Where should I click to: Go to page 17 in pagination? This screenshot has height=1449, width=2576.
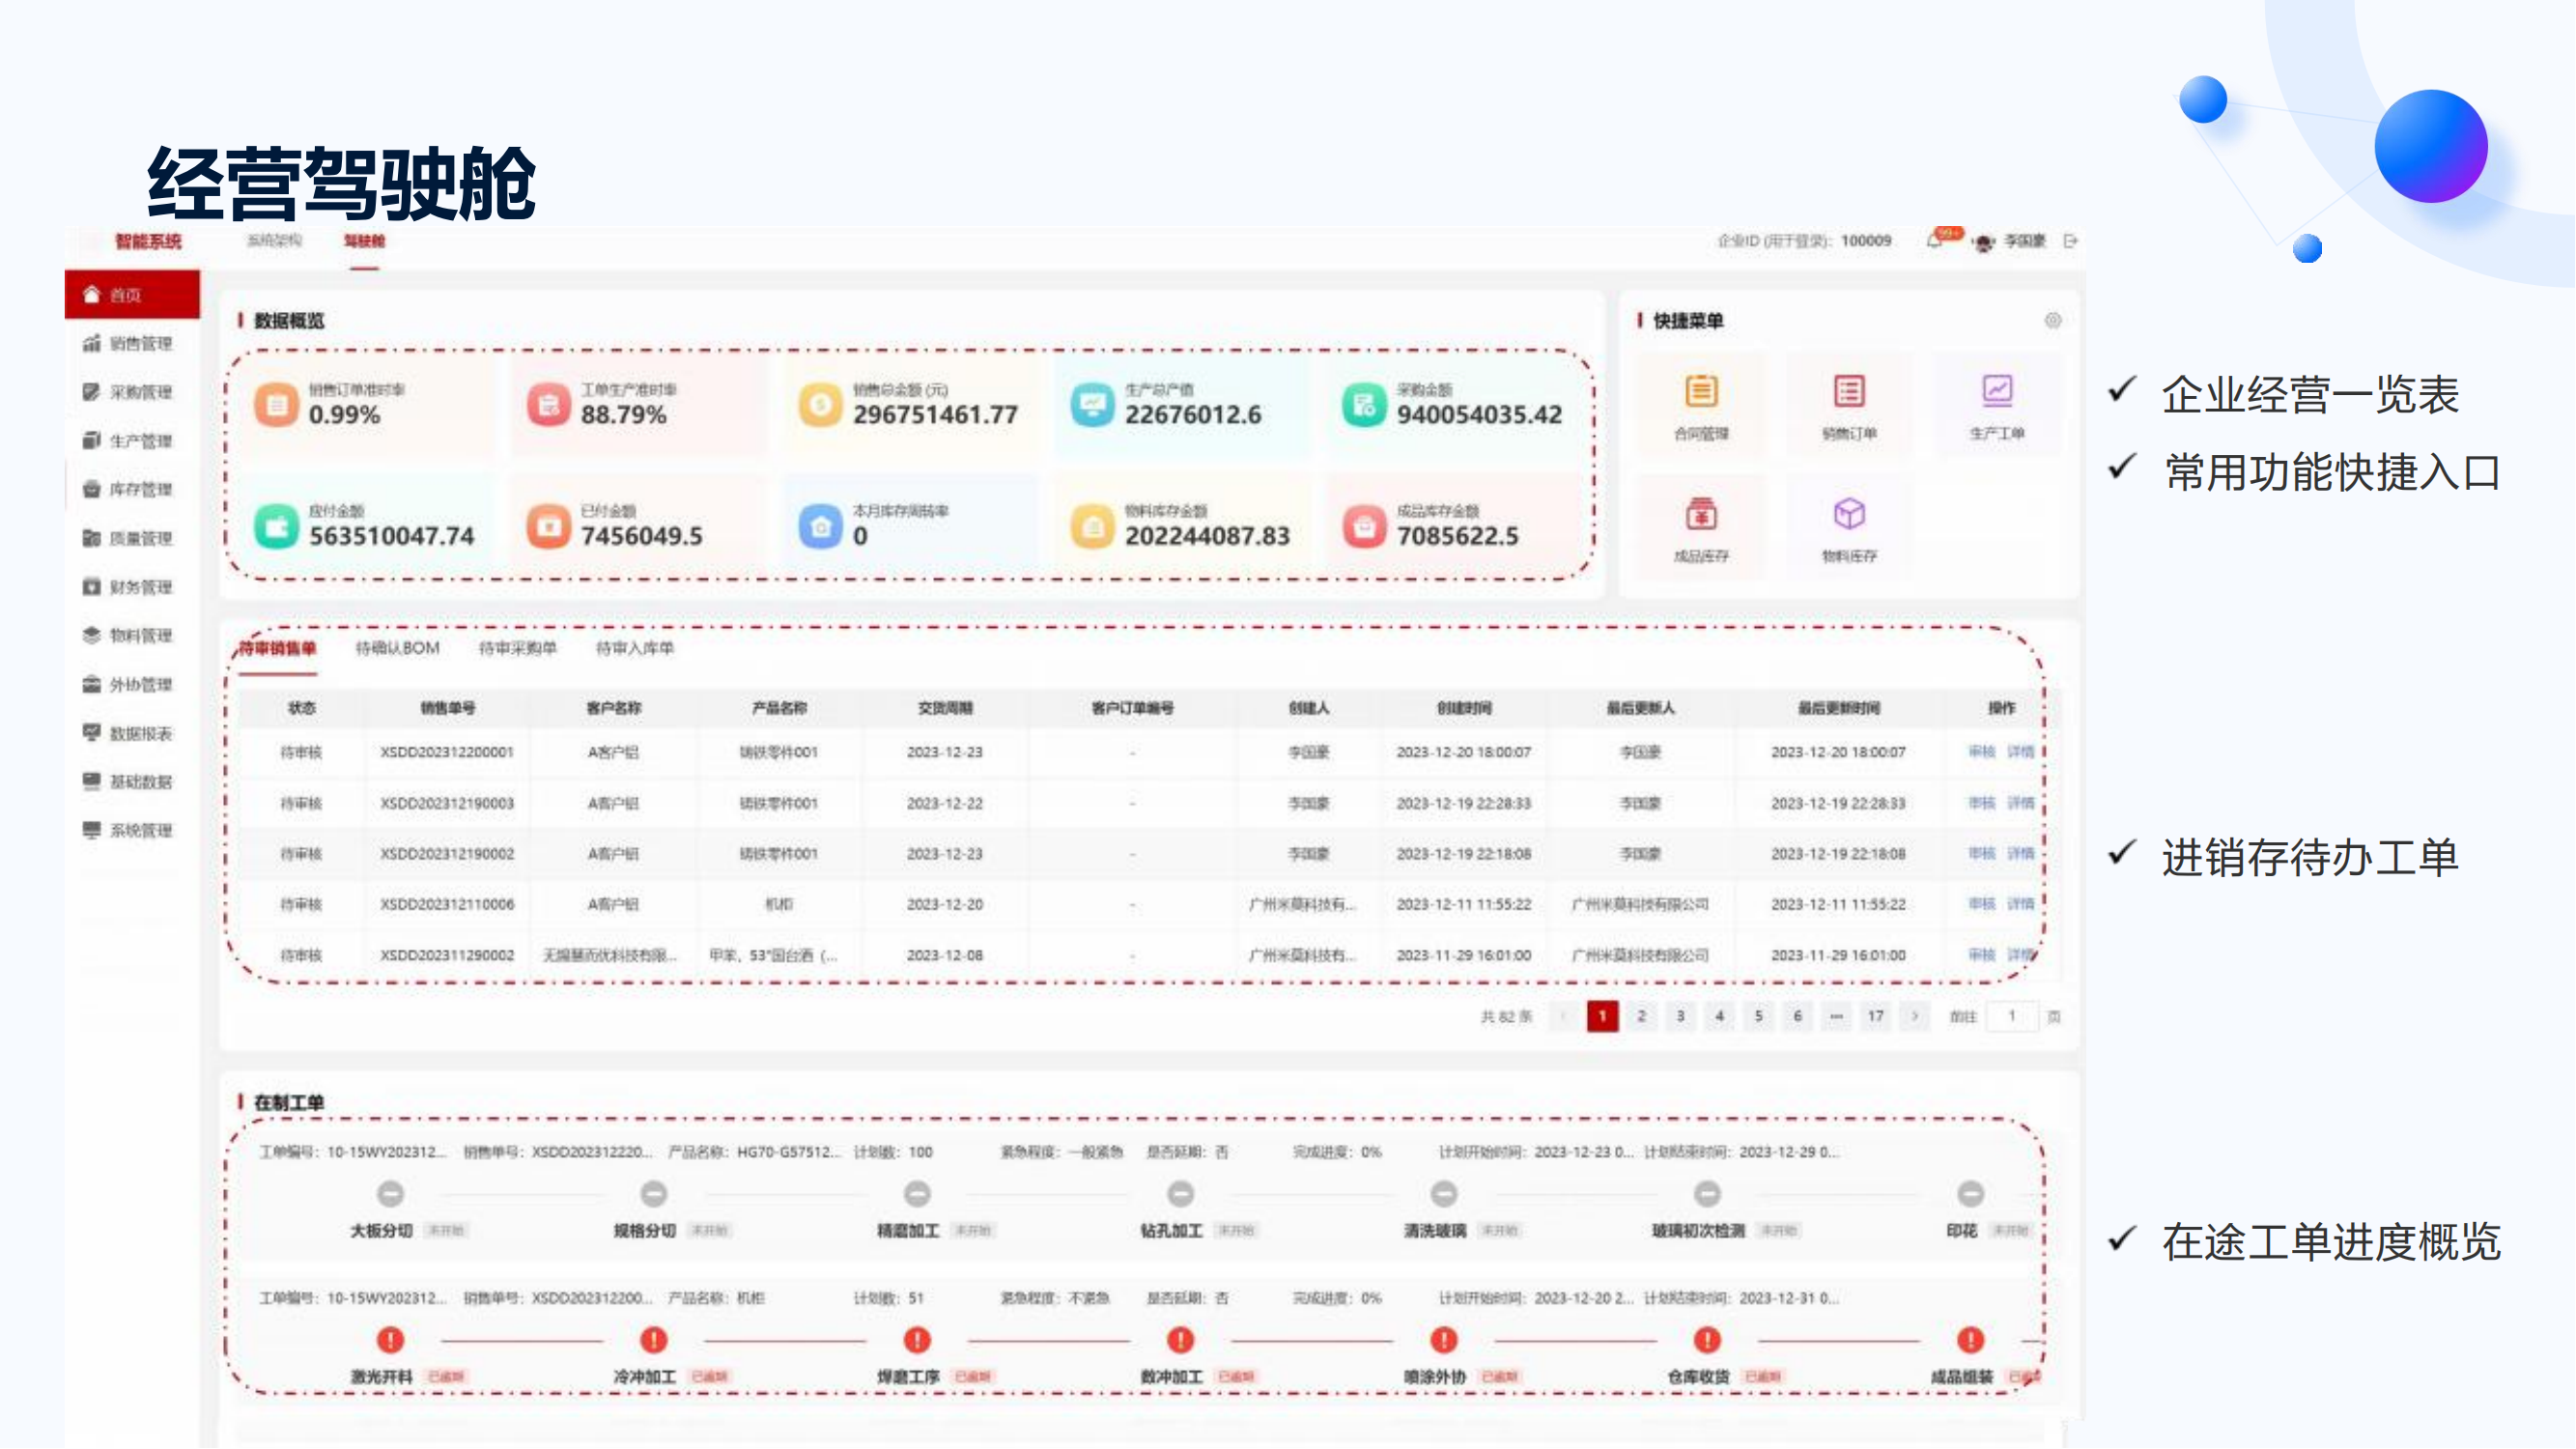point(1875,1016)
